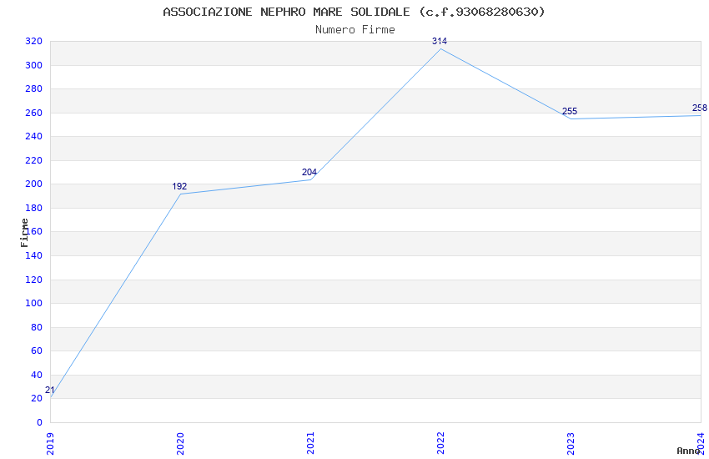Select the data label 204 for 2021
Image resolution: width=709 pixels, height=459 pixels.
[x=309, y=172]
